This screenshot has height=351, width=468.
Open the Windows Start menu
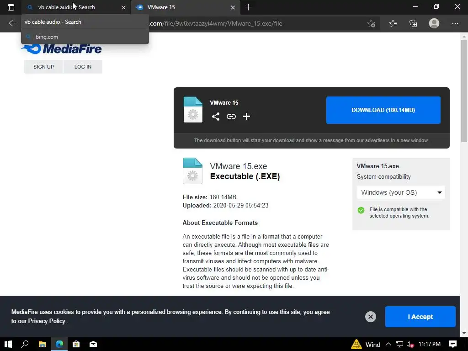coord(8,344)
